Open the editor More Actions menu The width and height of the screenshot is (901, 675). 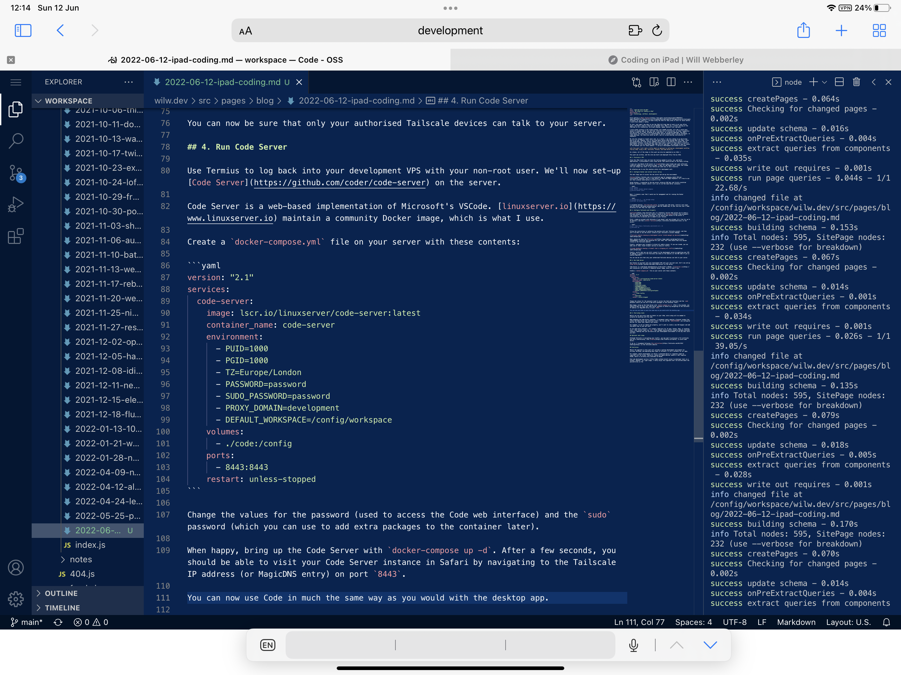pyautogui.click(x=688, y=82)
